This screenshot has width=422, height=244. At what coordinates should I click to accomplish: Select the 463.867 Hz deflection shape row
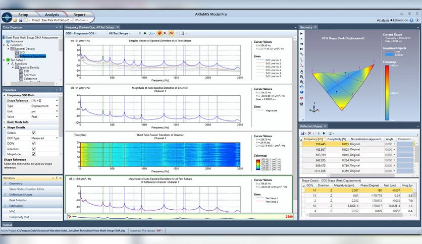[357, 149]
